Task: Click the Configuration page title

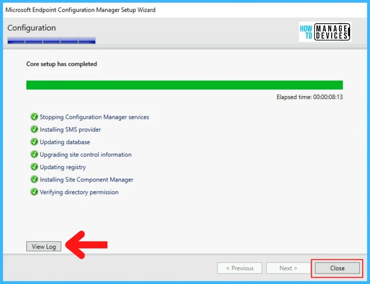Action: [x=31, y=28]
